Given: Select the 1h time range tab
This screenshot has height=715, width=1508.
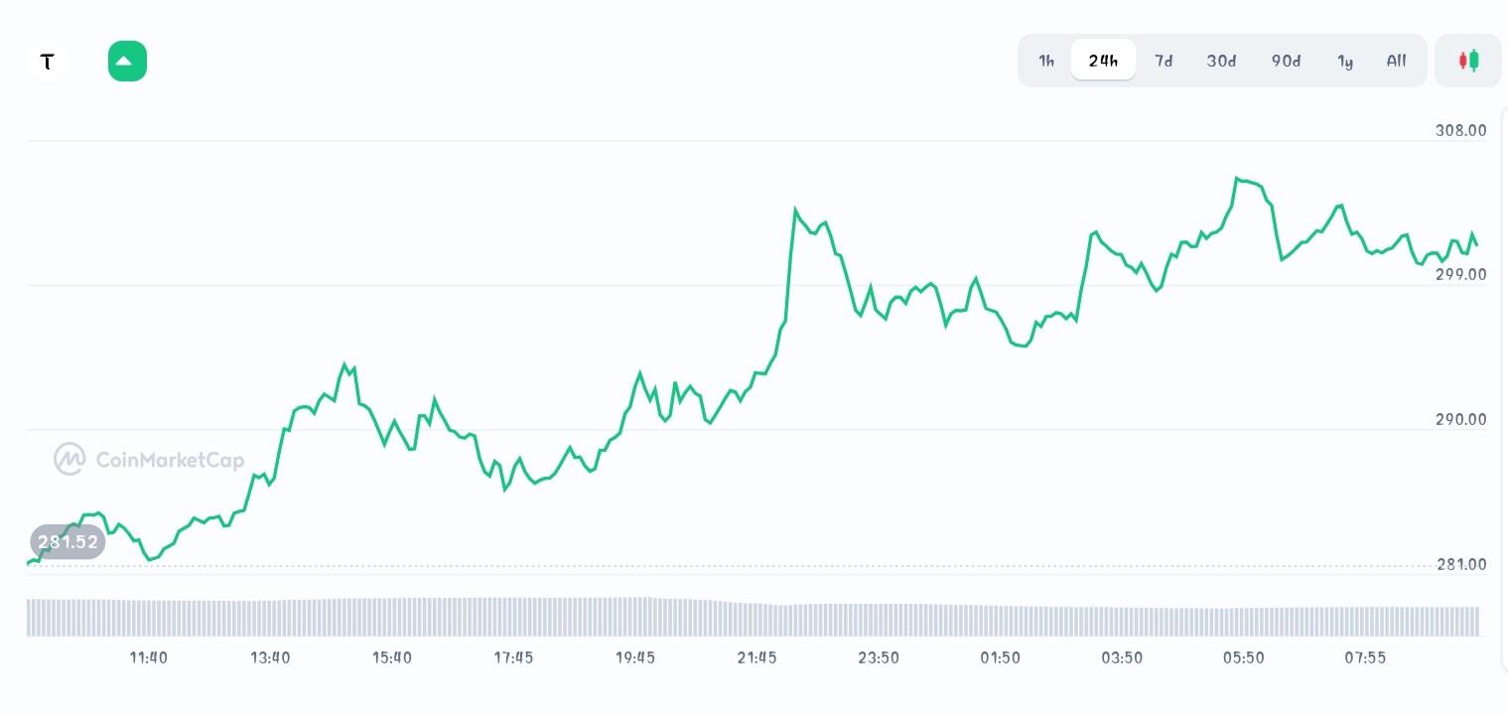Looking at the screenshot, I should (x=1046, y=61).
